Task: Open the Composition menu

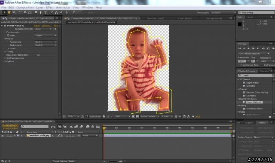Action: 25,7
